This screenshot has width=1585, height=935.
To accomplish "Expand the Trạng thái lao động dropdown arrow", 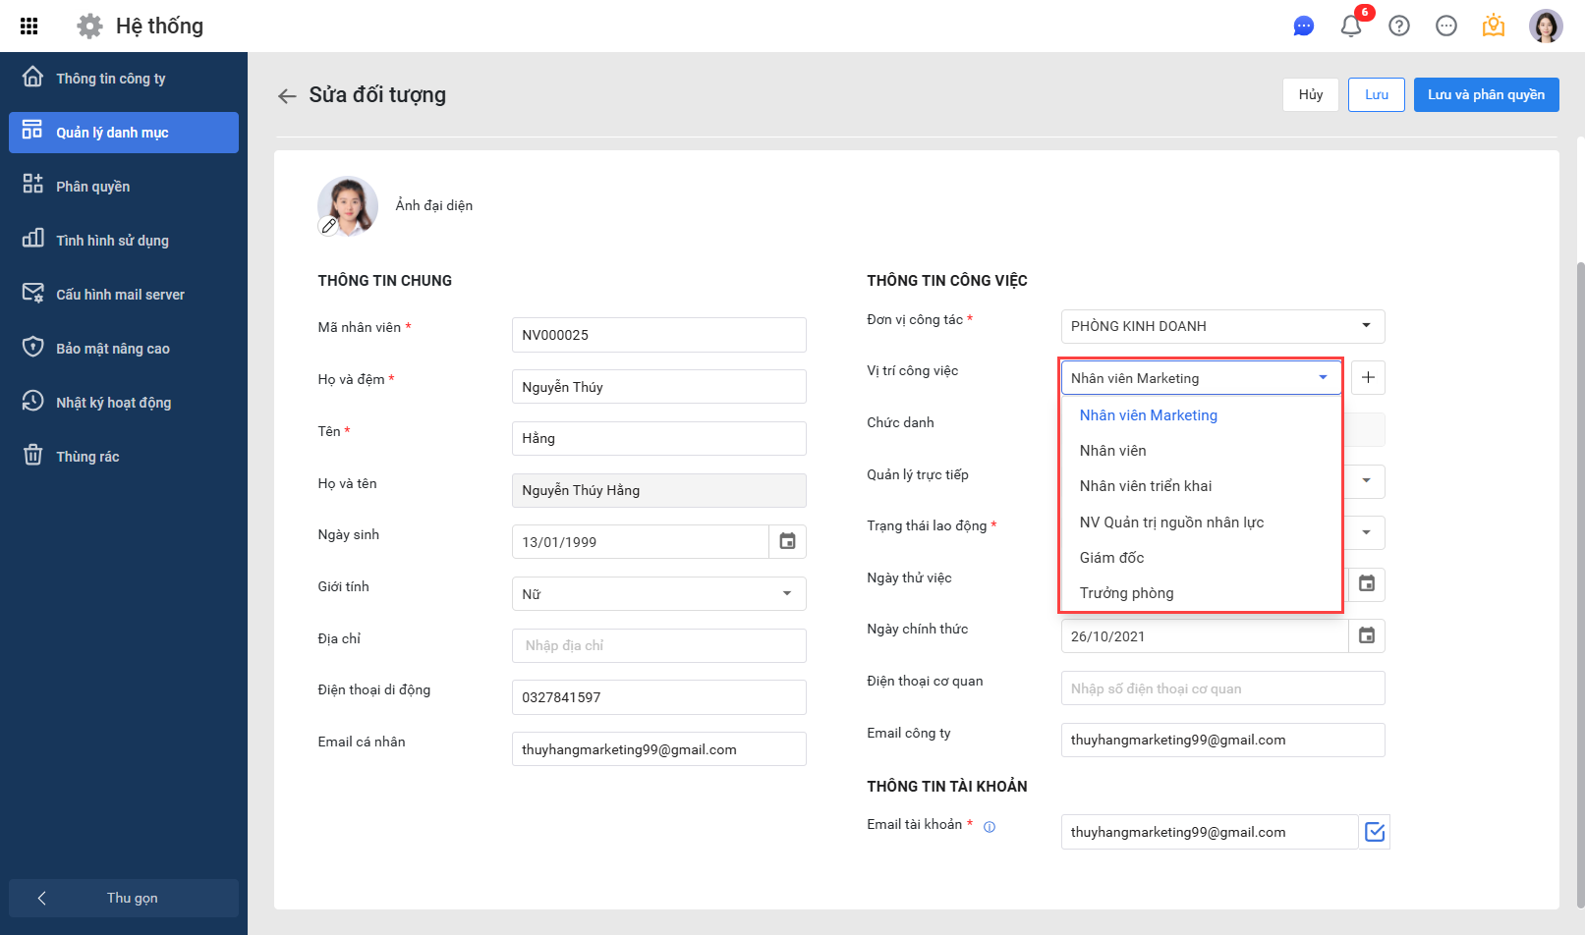I will coord(1366,532).
